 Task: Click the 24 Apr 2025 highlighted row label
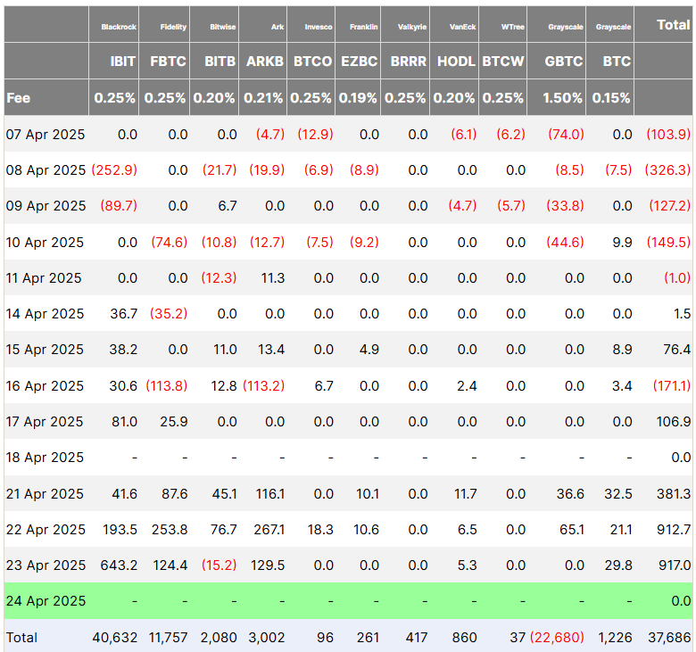pyautogui.click(x=46, y=600)
